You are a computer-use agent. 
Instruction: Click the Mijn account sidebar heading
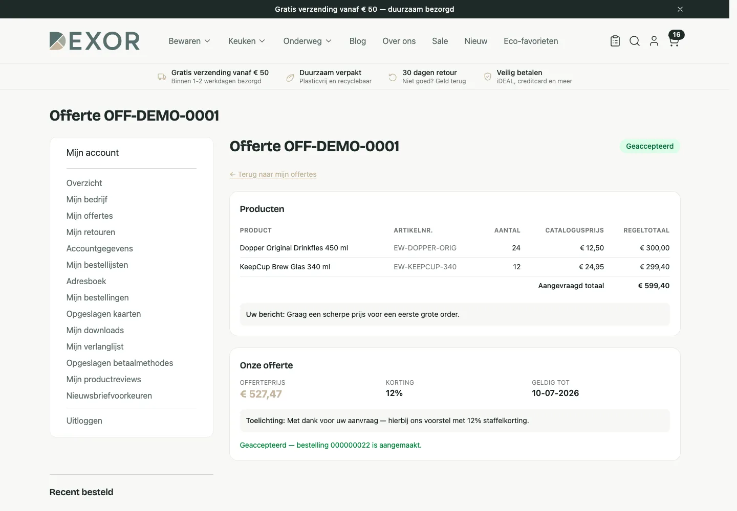(x=93, y=153)
